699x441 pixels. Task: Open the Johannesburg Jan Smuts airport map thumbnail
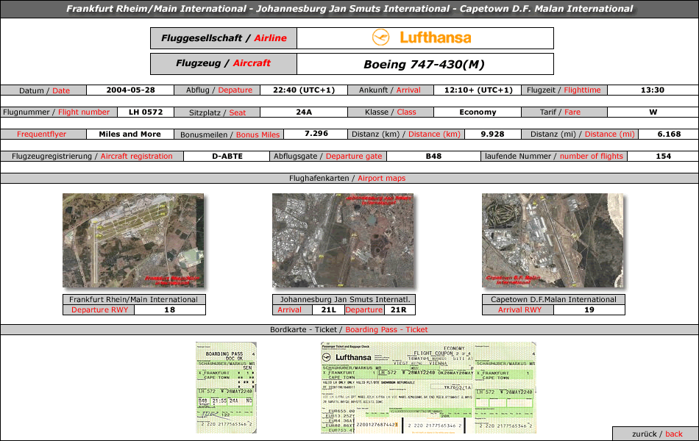click(x=343, y=240)
